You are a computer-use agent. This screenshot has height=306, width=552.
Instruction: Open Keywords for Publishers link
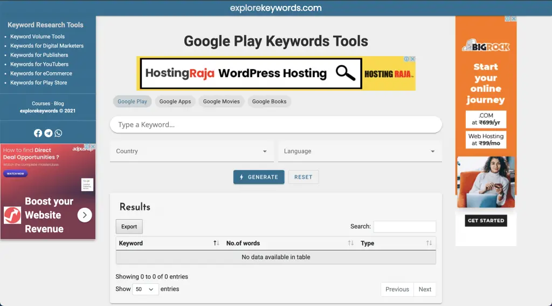click(39, 55)
